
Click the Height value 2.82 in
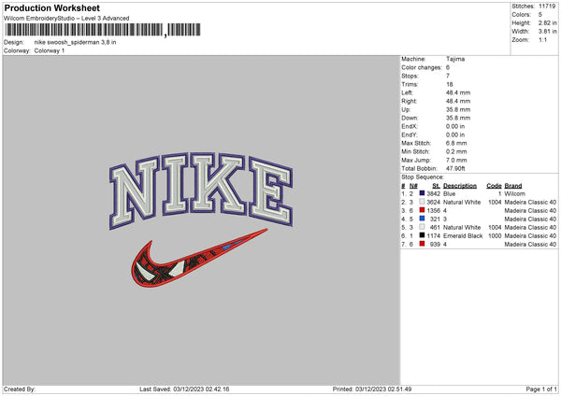(x=547, y=22)
